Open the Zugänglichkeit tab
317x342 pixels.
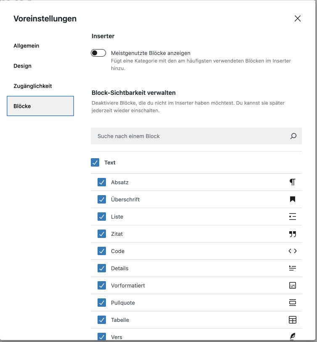pos(33,86)
